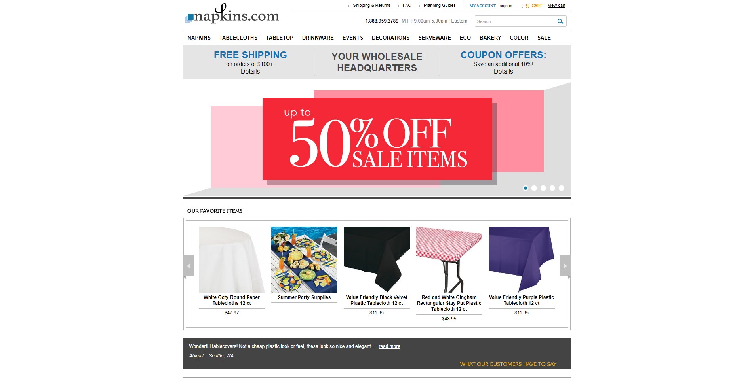The image size is (754, 380).
Task: Click the 50% off sale banner
Action: [x=377, y=139]
